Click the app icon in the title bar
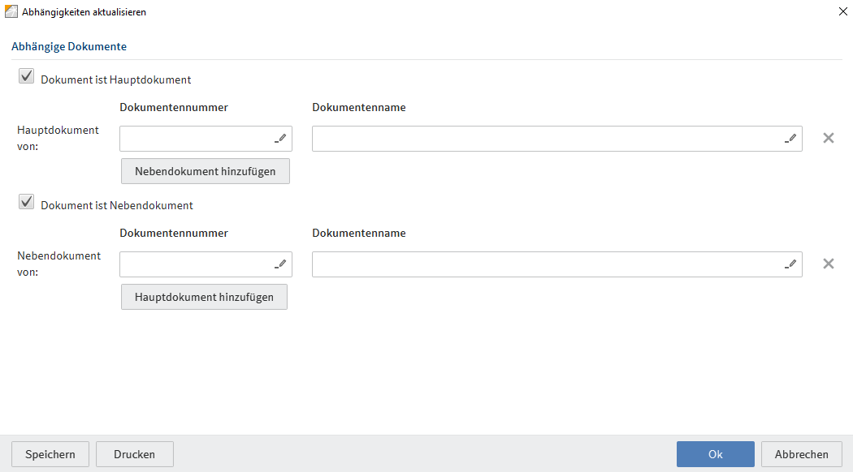The height and width of the screenshot is (472, 853). click(x=11, y=12)
